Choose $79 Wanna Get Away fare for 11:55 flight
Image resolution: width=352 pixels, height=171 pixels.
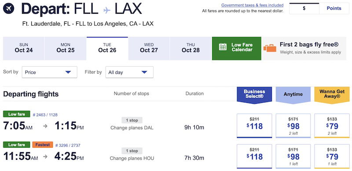pyautogui.click(x=332, y=156)
